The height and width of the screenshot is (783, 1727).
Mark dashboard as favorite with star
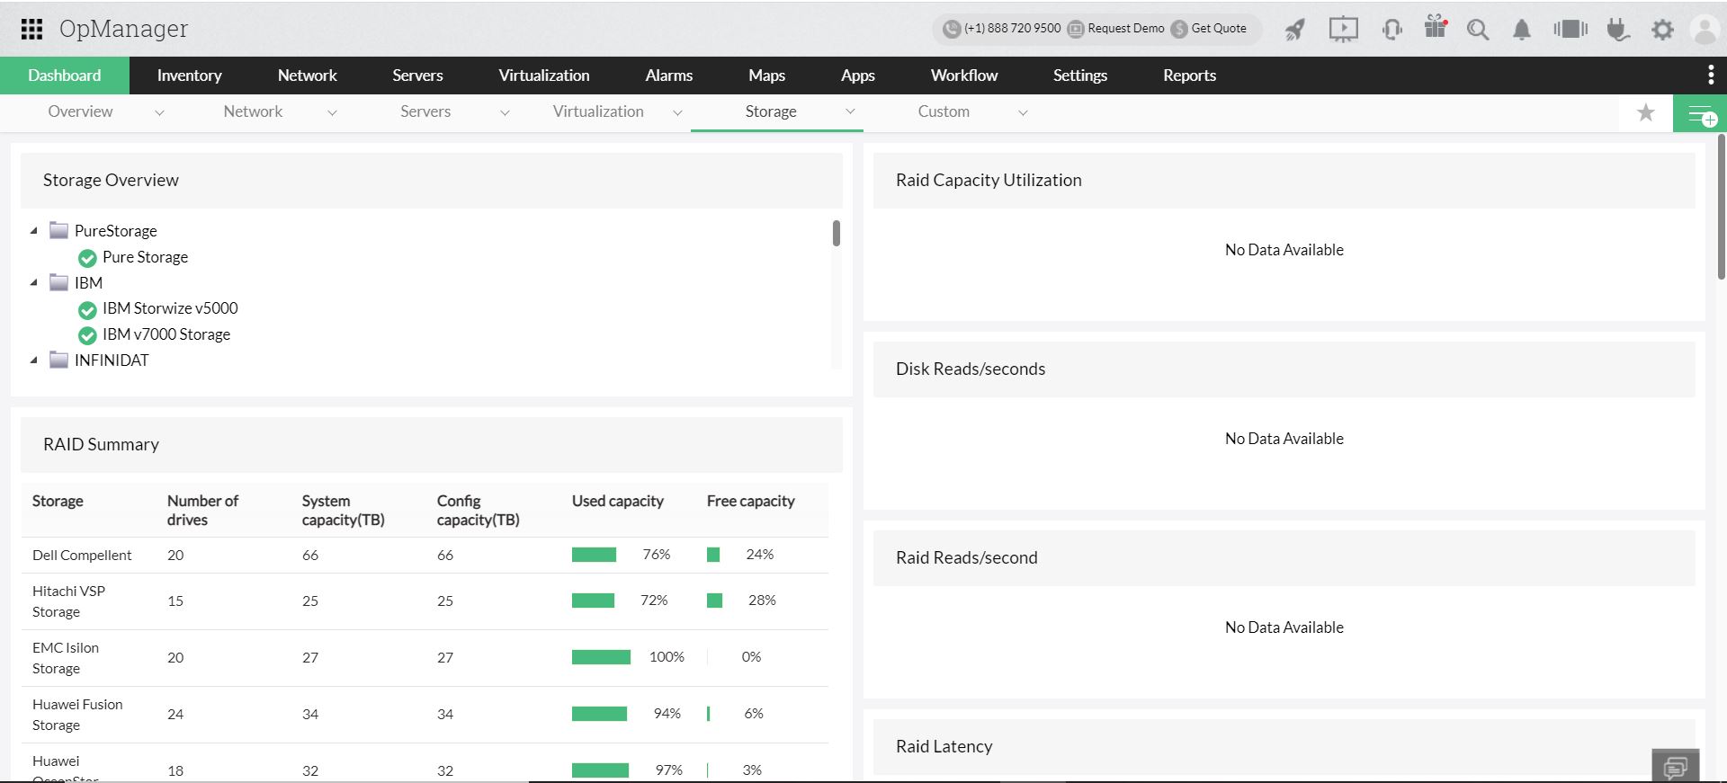[x=1645, y=113]
